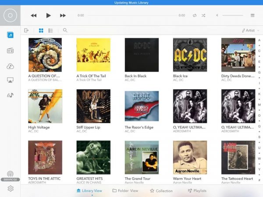Jump to letter Y in index
The width and height of the screenshot is (263, 197).
click(259, 169)
